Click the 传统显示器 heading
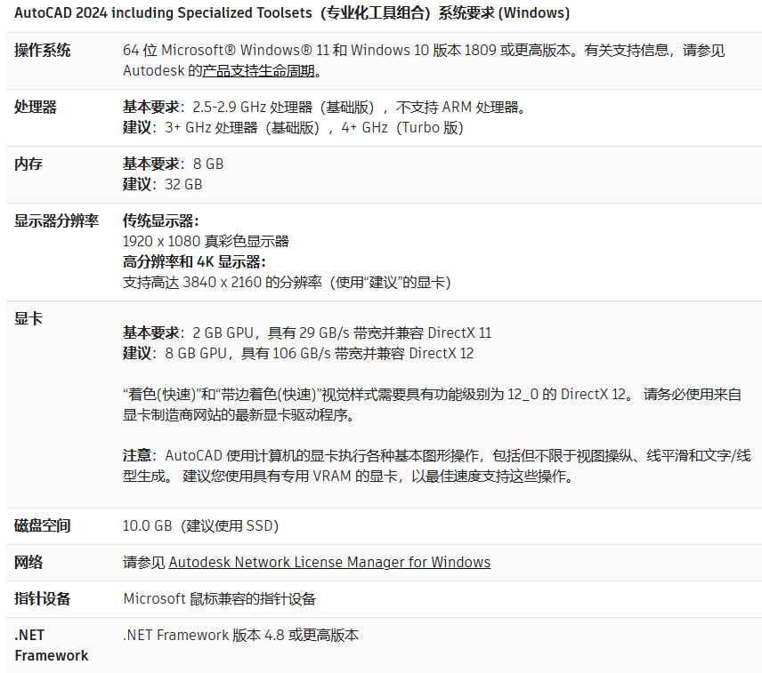The height and width of the screenshot is (673, 762). (160, 220)
